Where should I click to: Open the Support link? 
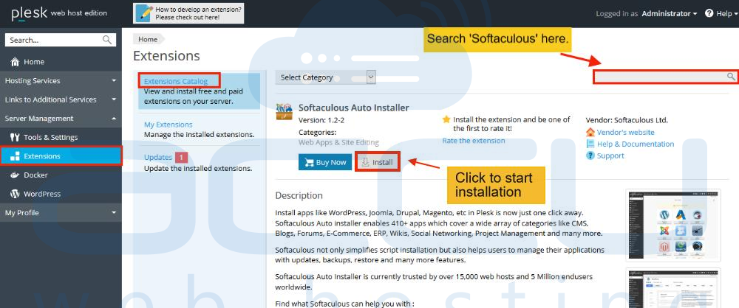click(x=610, y=155)
